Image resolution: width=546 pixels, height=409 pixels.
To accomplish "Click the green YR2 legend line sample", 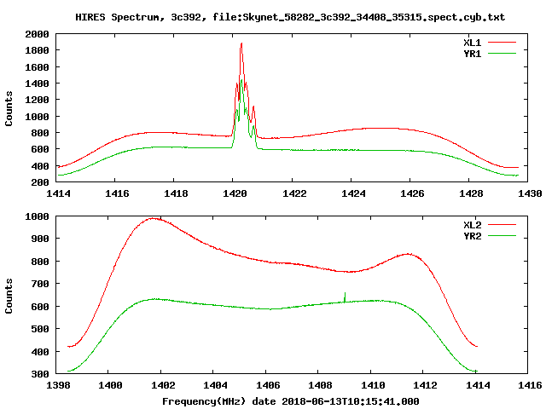I will point(502,236).
